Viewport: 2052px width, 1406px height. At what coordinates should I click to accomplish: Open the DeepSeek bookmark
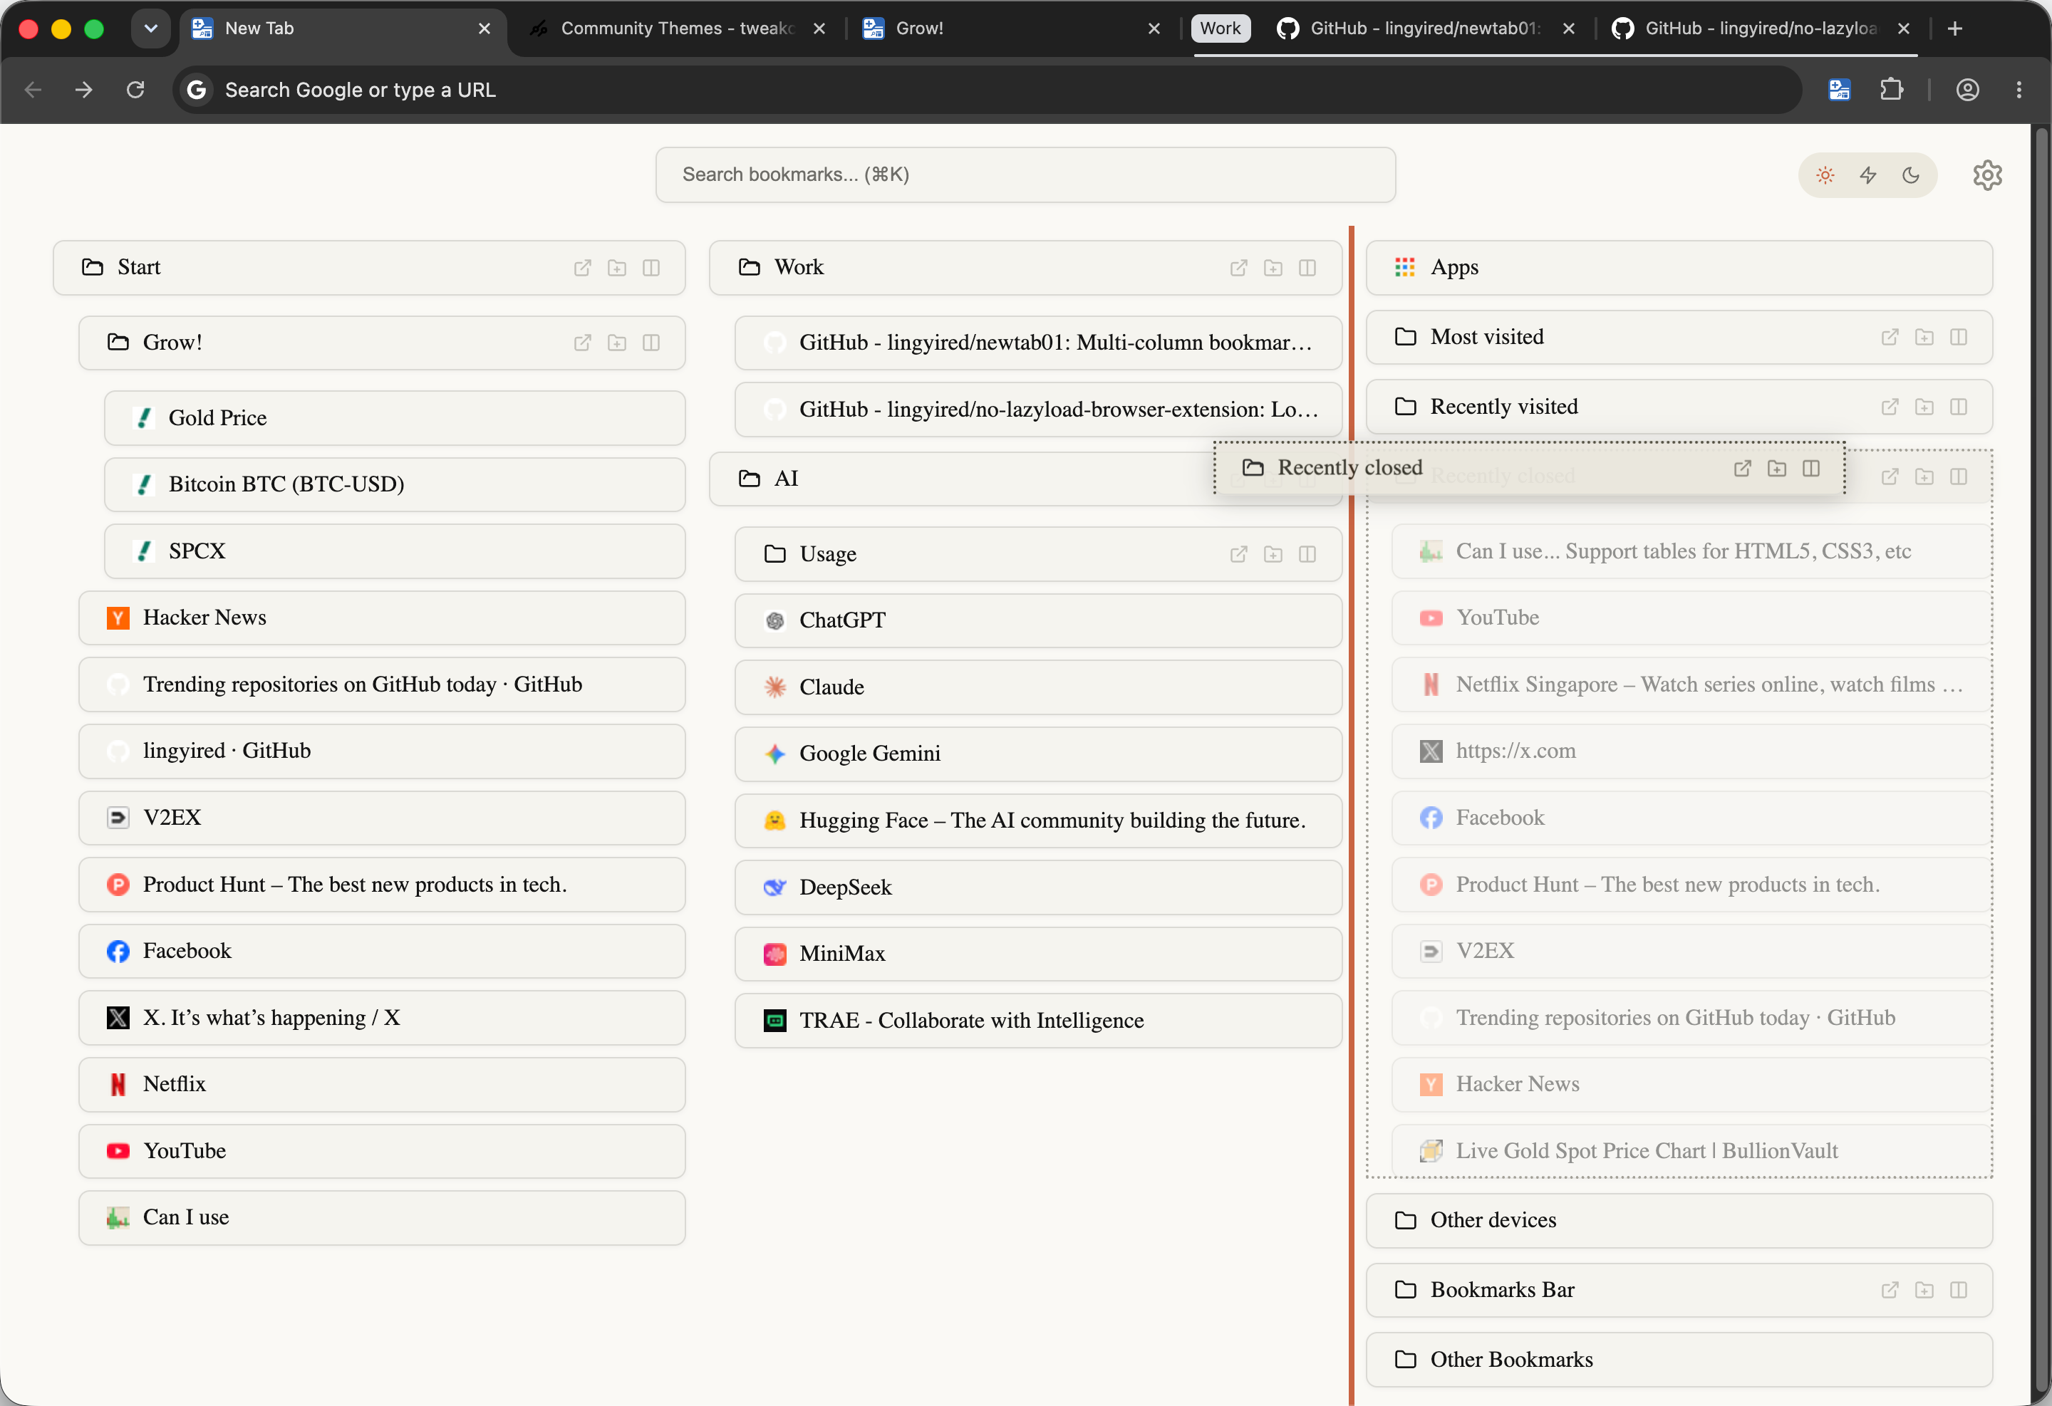1038,887
